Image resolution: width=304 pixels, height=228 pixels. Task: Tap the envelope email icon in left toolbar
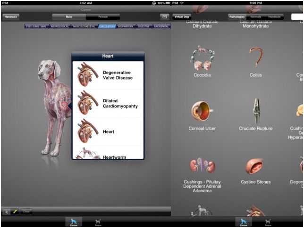[164, 17]
